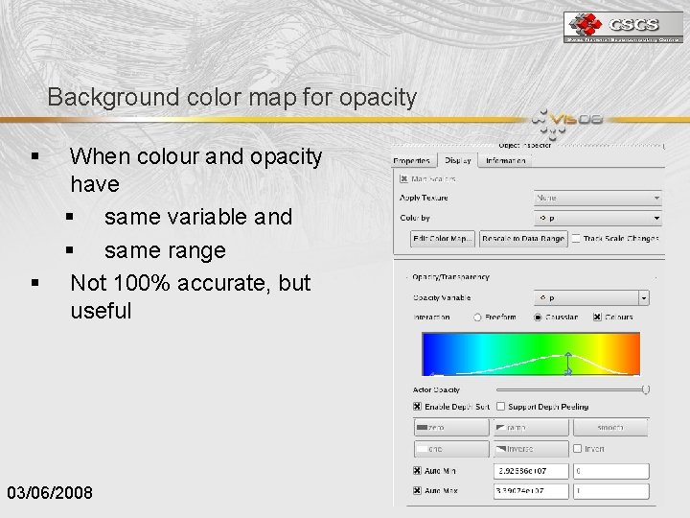
Task: Enable Support Depth Peeling checkbox
Action: (501, 407)
